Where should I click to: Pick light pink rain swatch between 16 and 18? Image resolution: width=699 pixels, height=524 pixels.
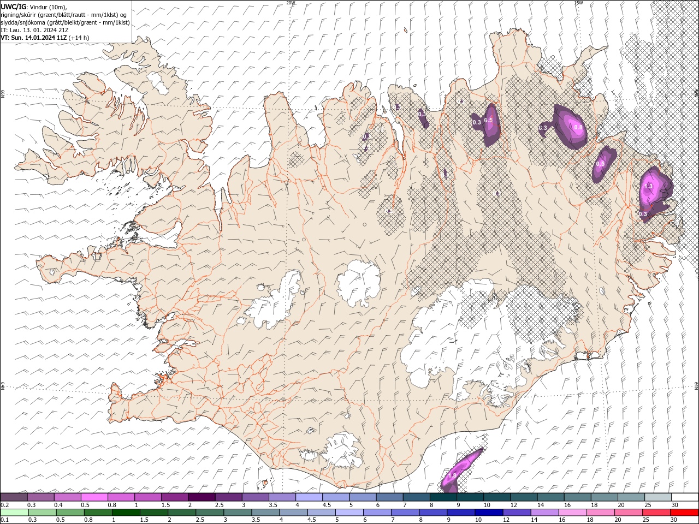[572, 513]
